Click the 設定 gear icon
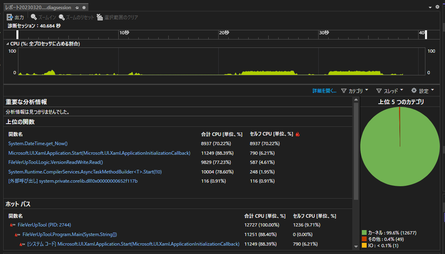The width and height of the screenshot is (445, 254). point(414,91)
